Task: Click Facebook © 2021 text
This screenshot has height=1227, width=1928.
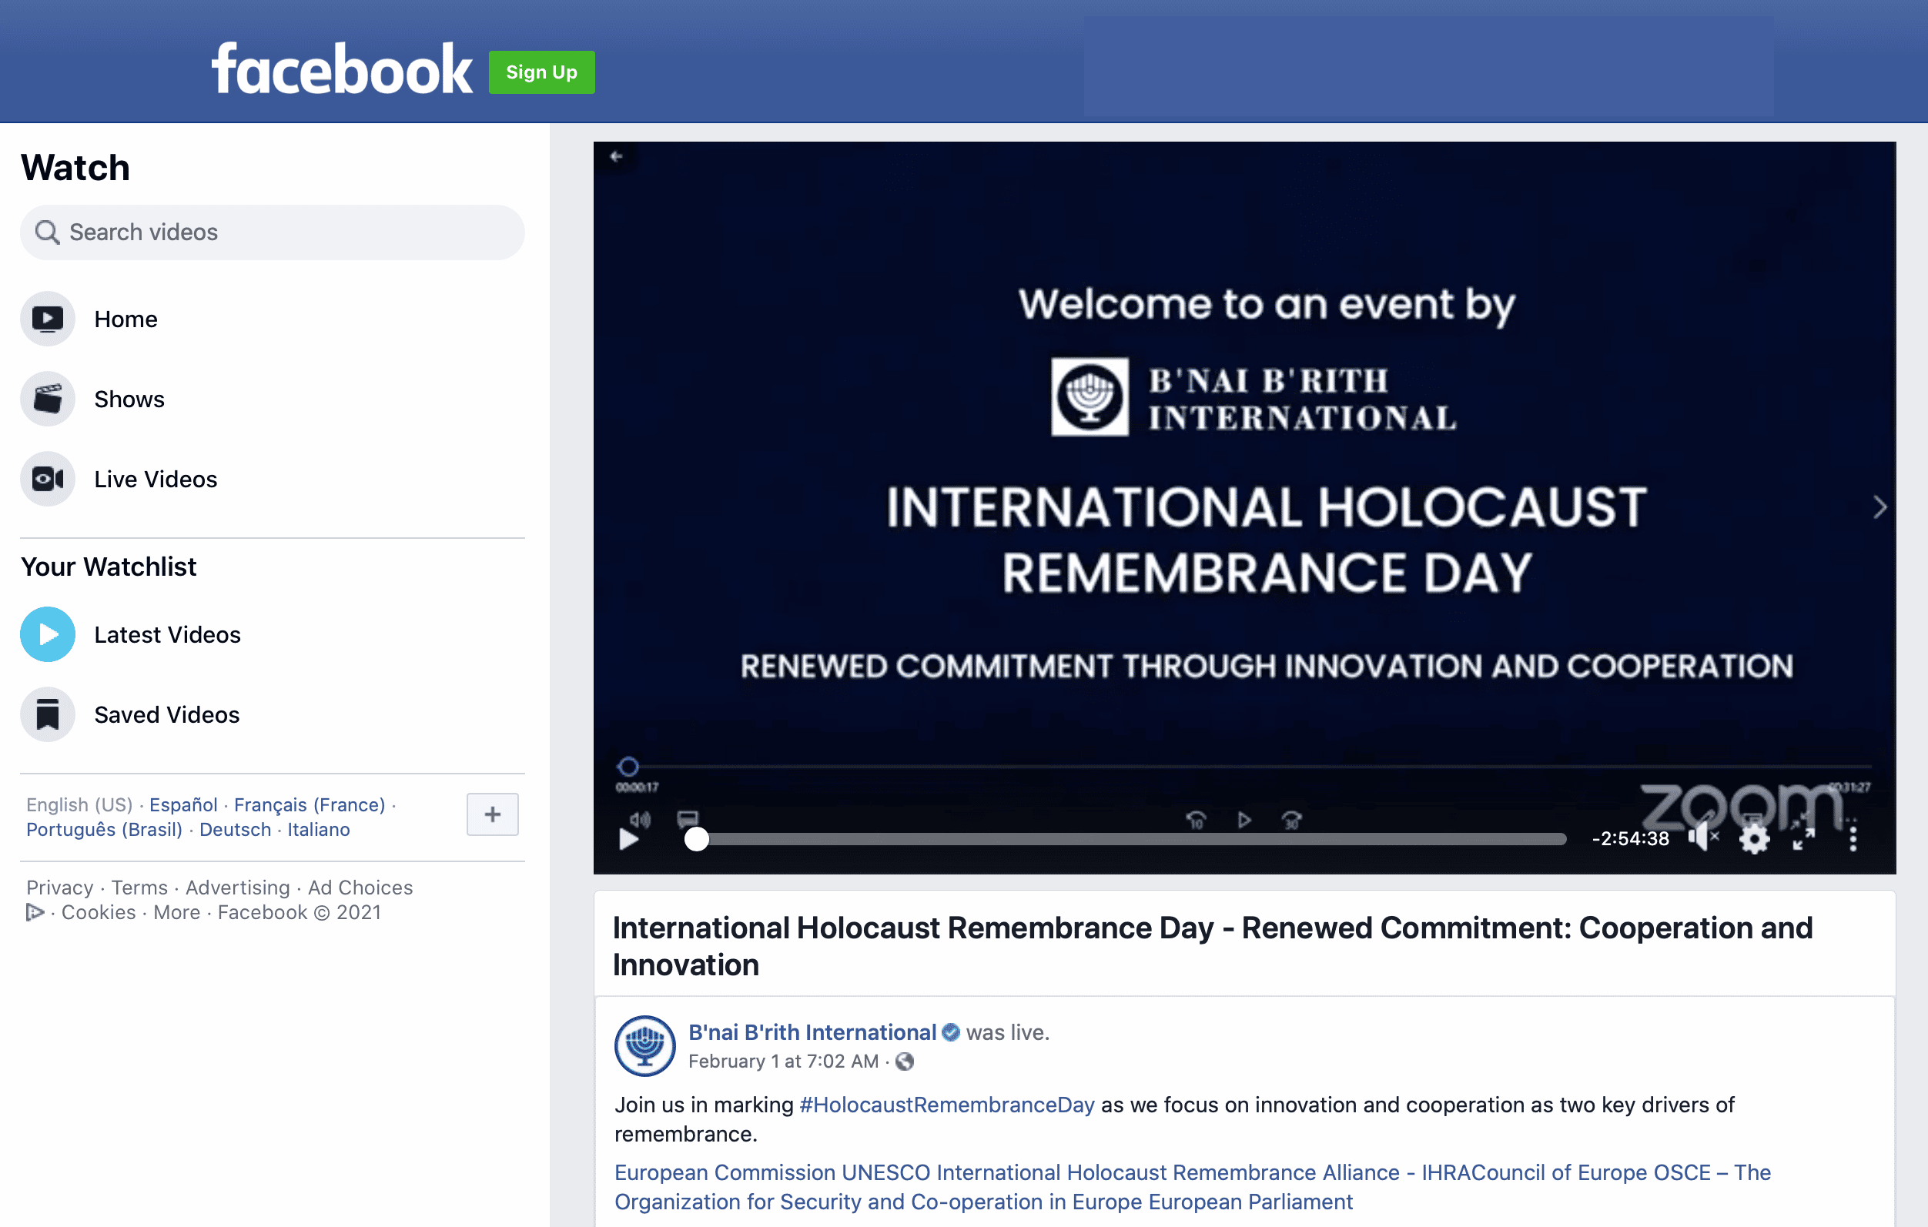Action: coord(300,912)
